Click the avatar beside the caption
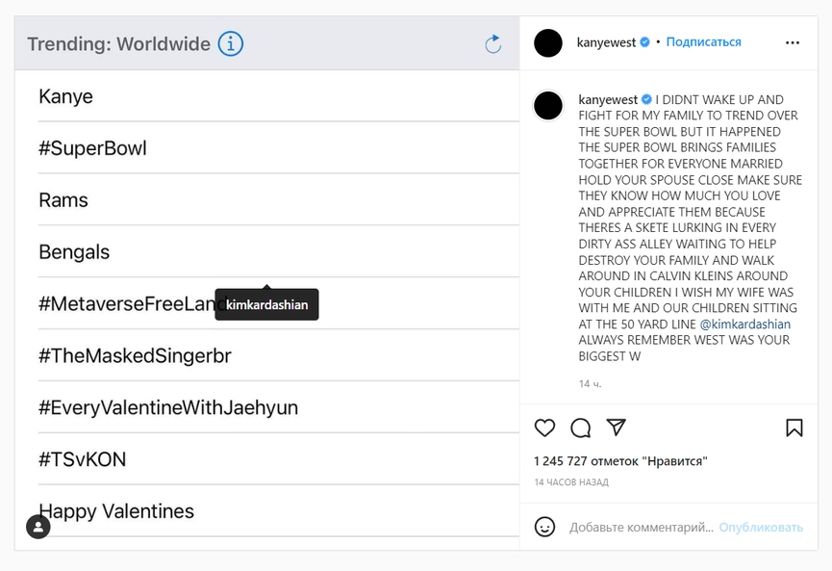 pyautogui.click(x=548, y=105)
